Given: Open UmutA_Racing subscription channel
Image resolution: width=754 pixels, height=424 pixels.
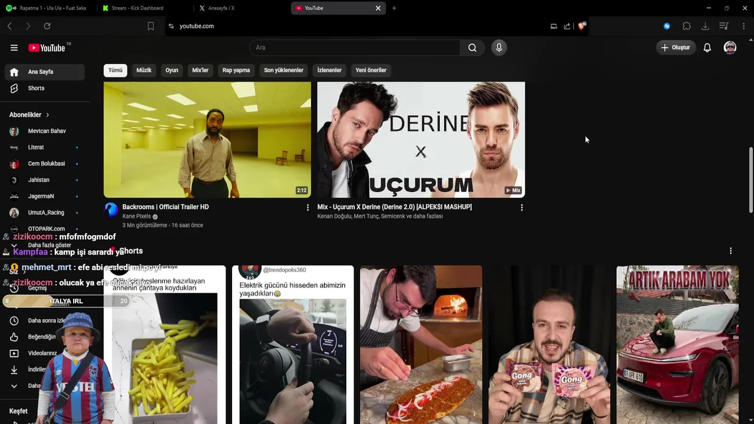Looking at the screenshot, I should click(x=45, y=213).
